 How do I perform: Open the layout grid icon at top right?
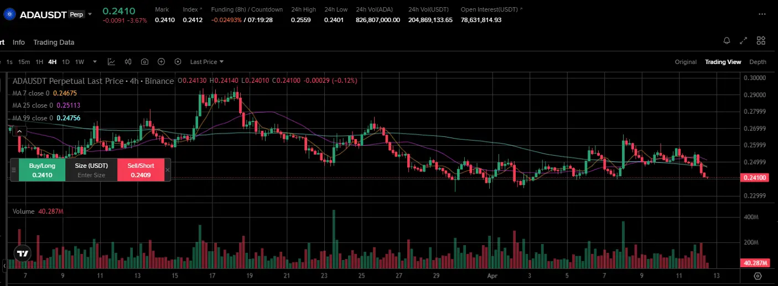click(x=761, y=41)
